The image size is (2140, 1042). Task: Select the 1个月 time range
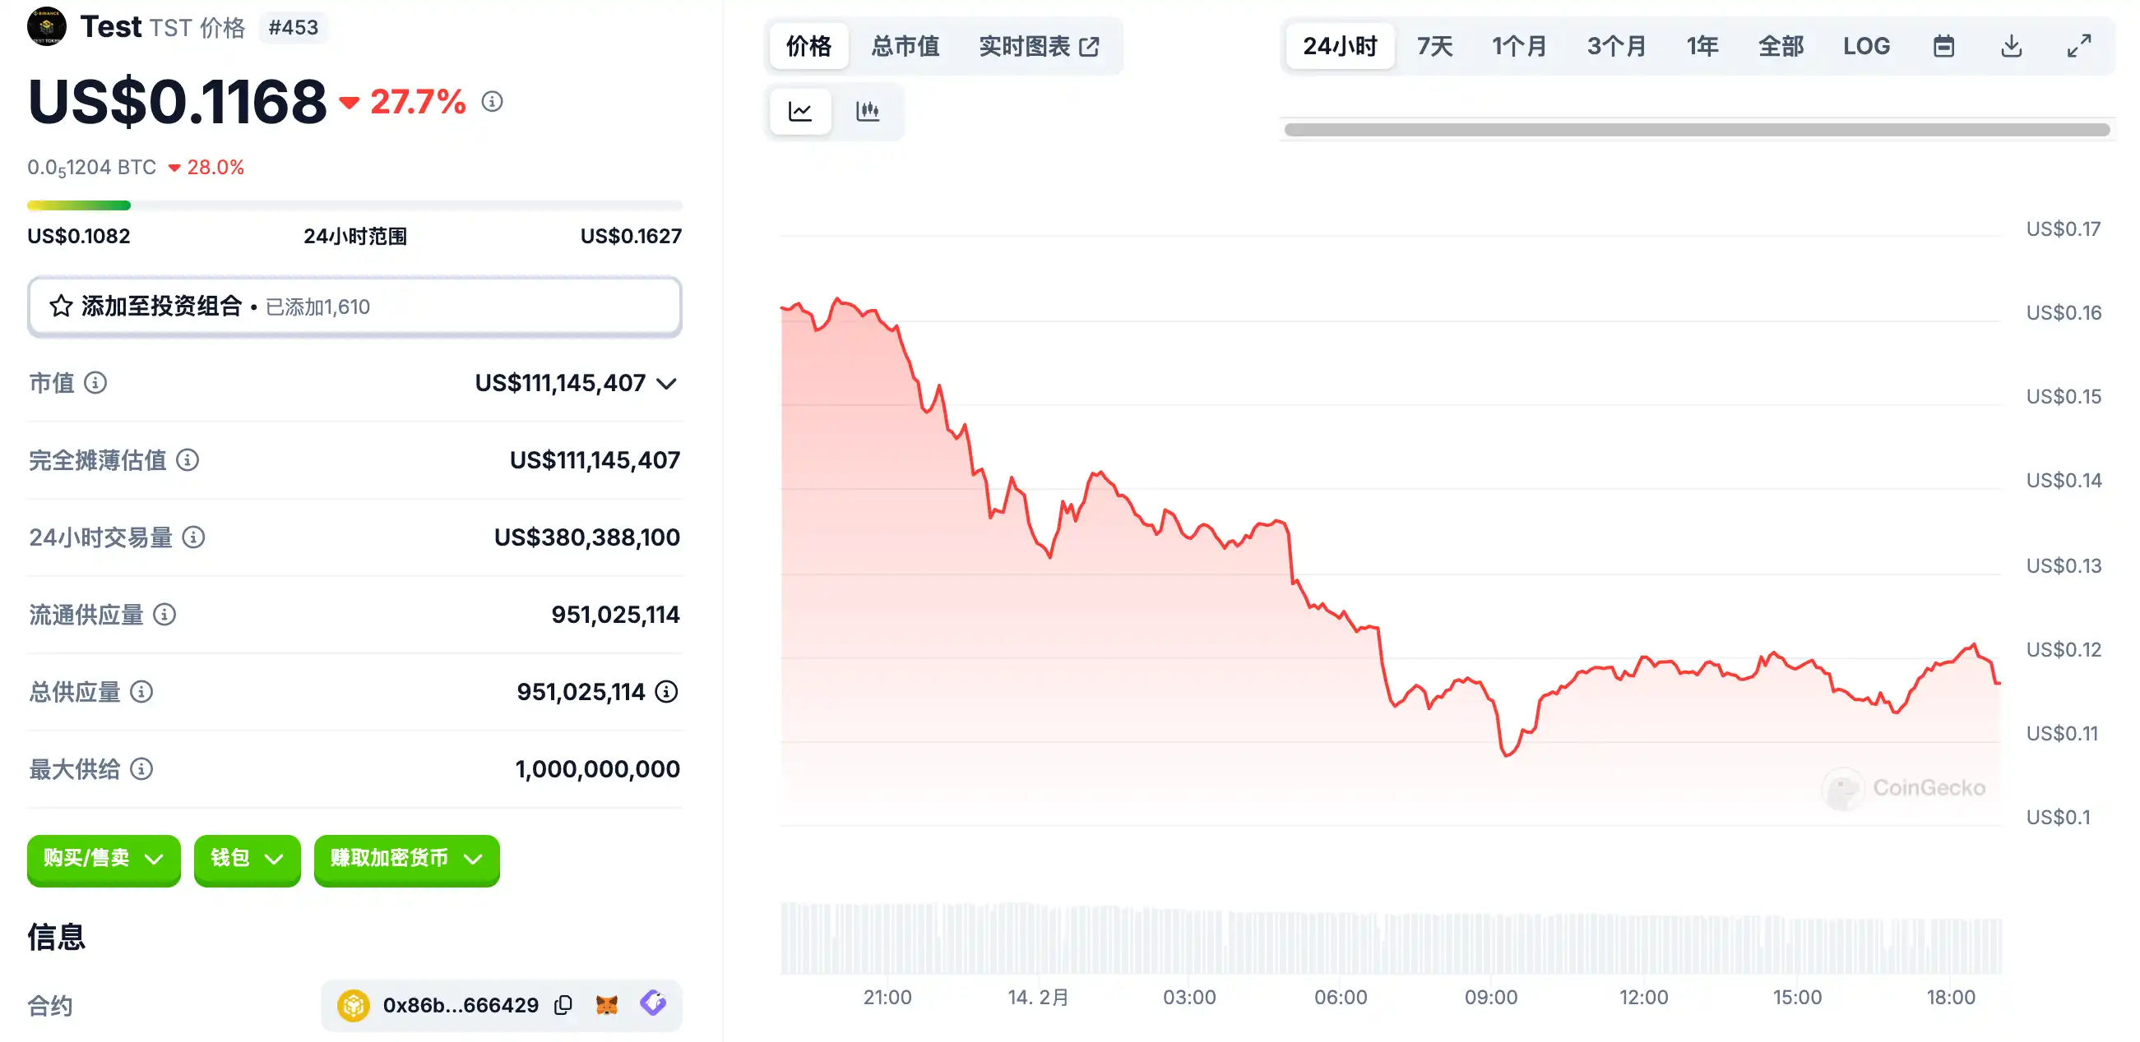point(1518,47)
